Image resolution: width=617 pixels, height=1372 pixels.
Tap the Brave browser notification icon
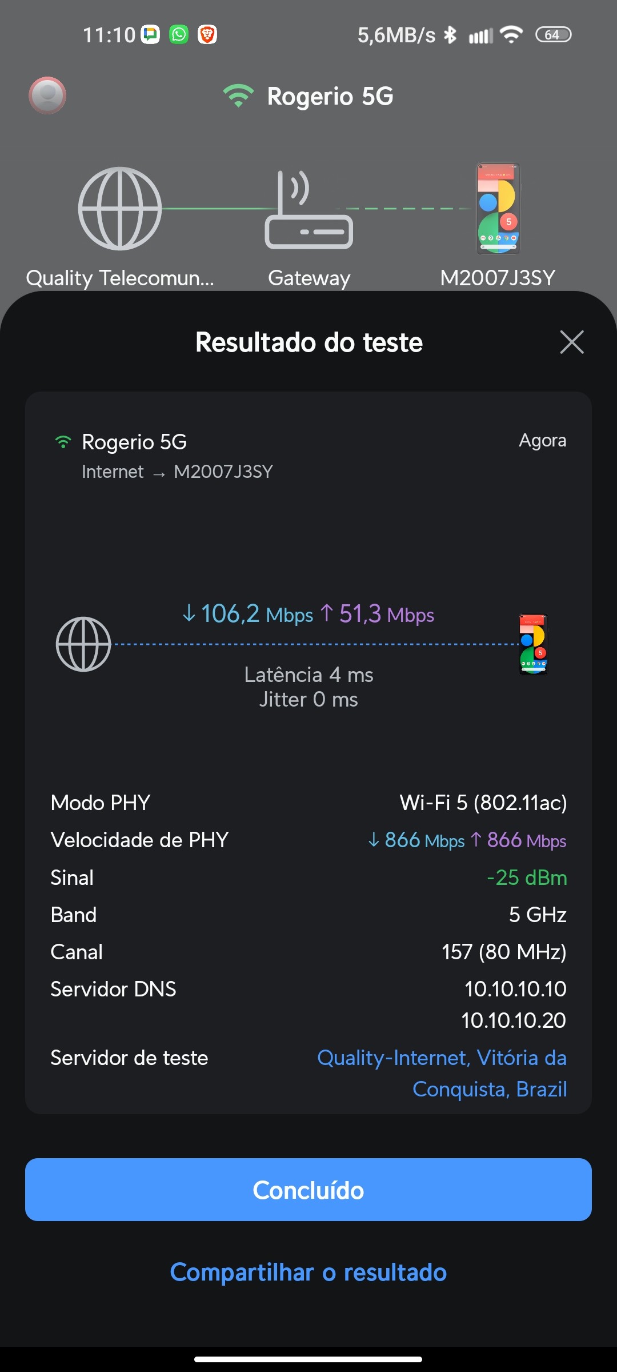point(207,35)
